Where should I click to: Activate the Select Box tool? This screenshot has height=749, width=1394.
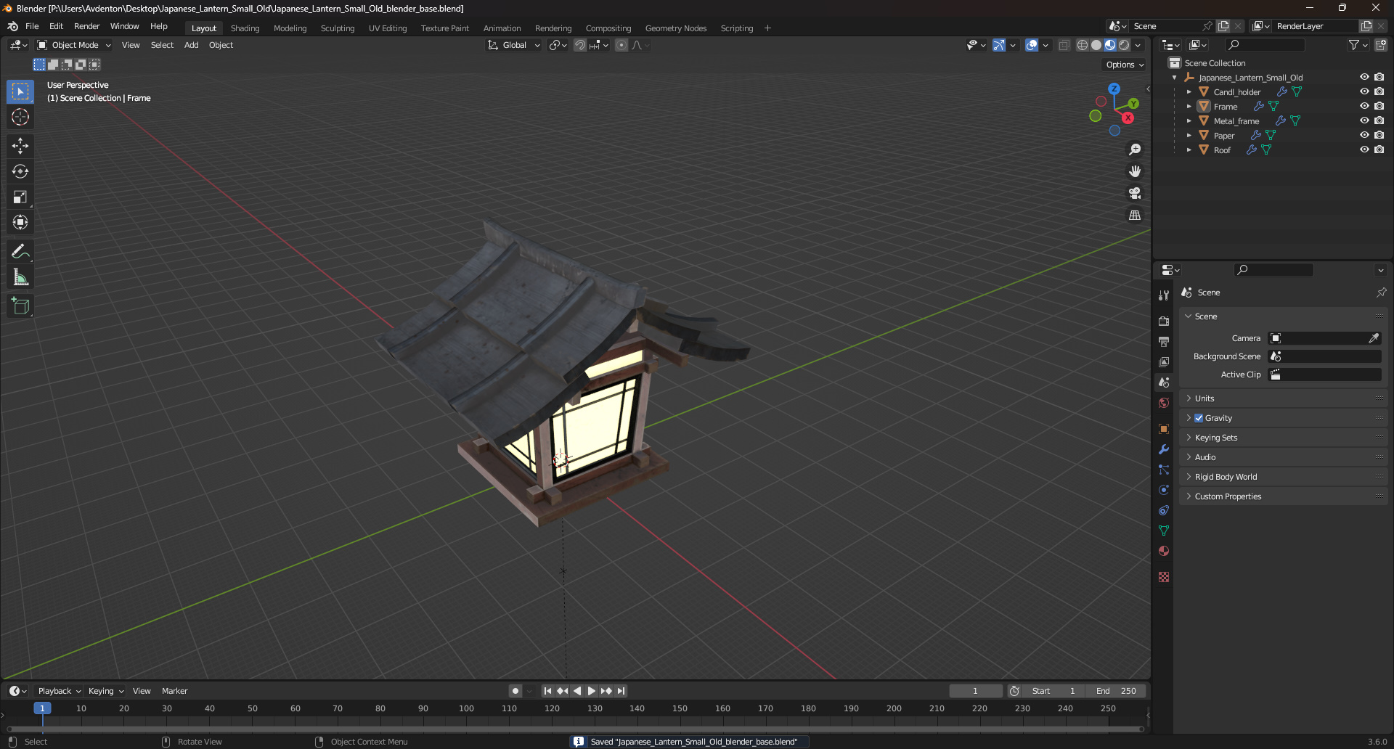click(x=20, y=91)
